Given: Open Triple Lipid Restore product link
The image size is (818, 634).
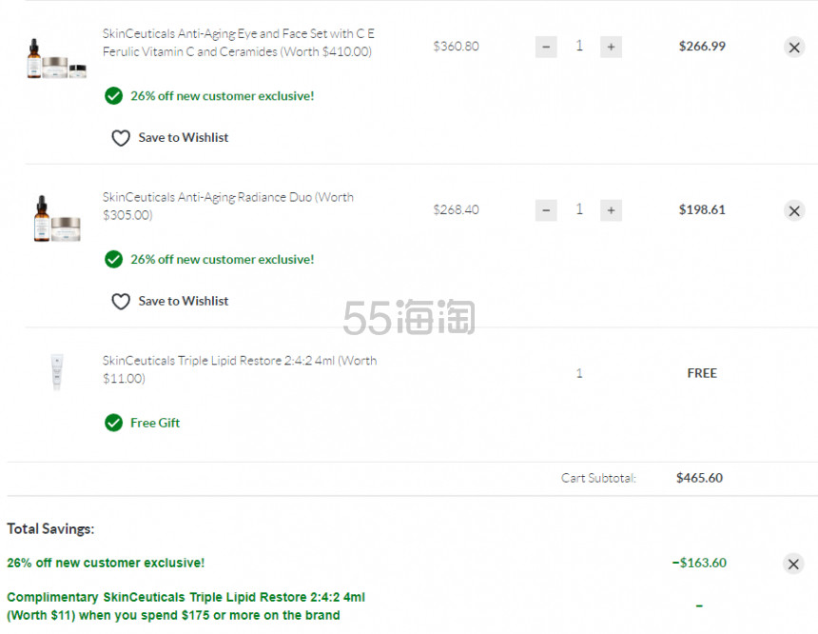Looking at the screenshot, I should click(240, 369).
